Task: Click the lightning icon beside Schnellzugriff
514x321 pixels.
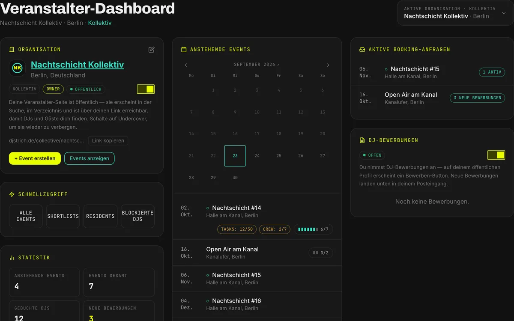Action: (12, 194)
